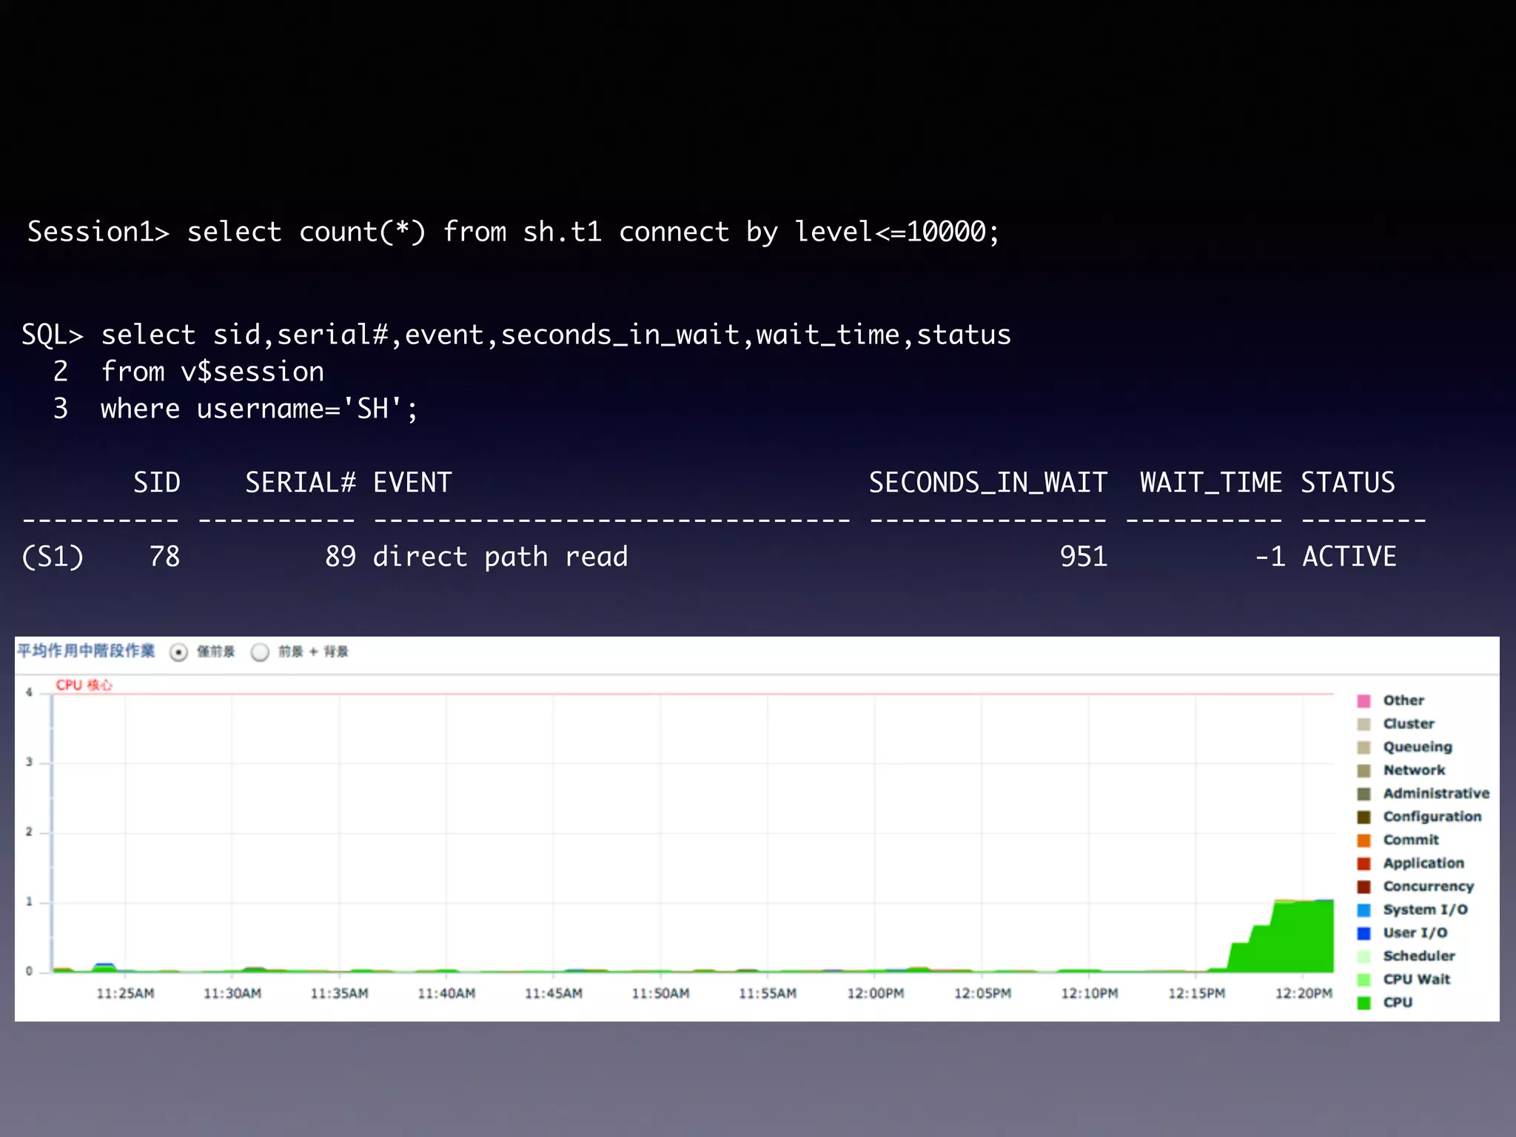The height and width of the screenshot is (1137, 1516).
Task: Open the Network legend label
Action: [1414, 770]
